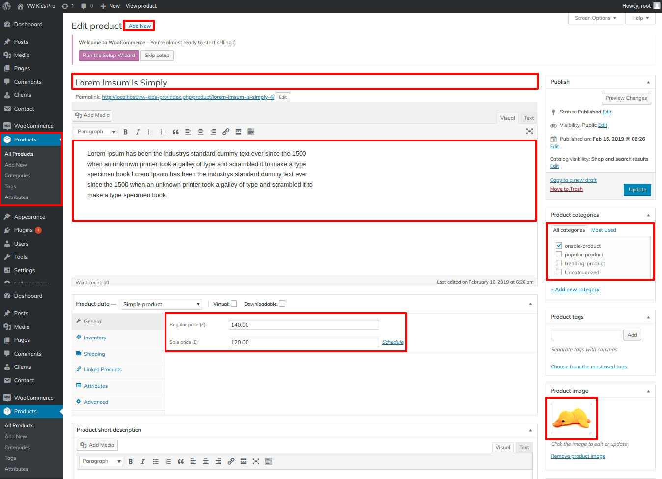Screen dimensions: 662x479
Task: Switch main editor to Text tab
Action: [x=528, y=118]
